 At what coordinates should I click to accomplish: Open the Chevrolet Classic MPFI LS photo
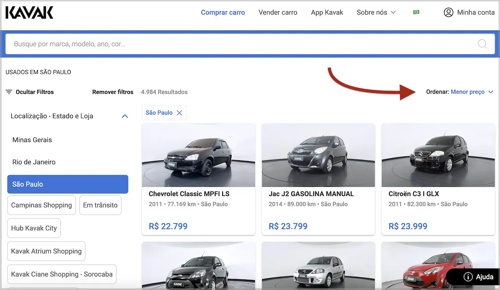(x=198, y=155)
